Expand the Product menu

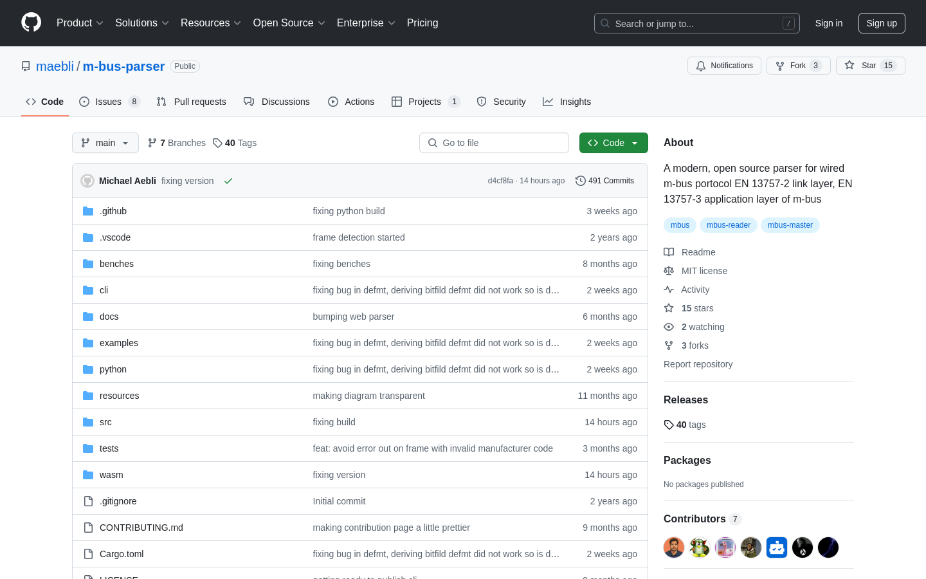[80, 23]
